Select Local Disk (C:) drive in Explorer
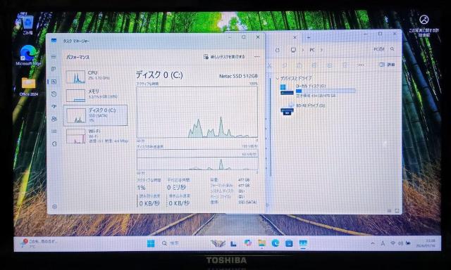This screenshot has width=451, height=270. point(317,91)
